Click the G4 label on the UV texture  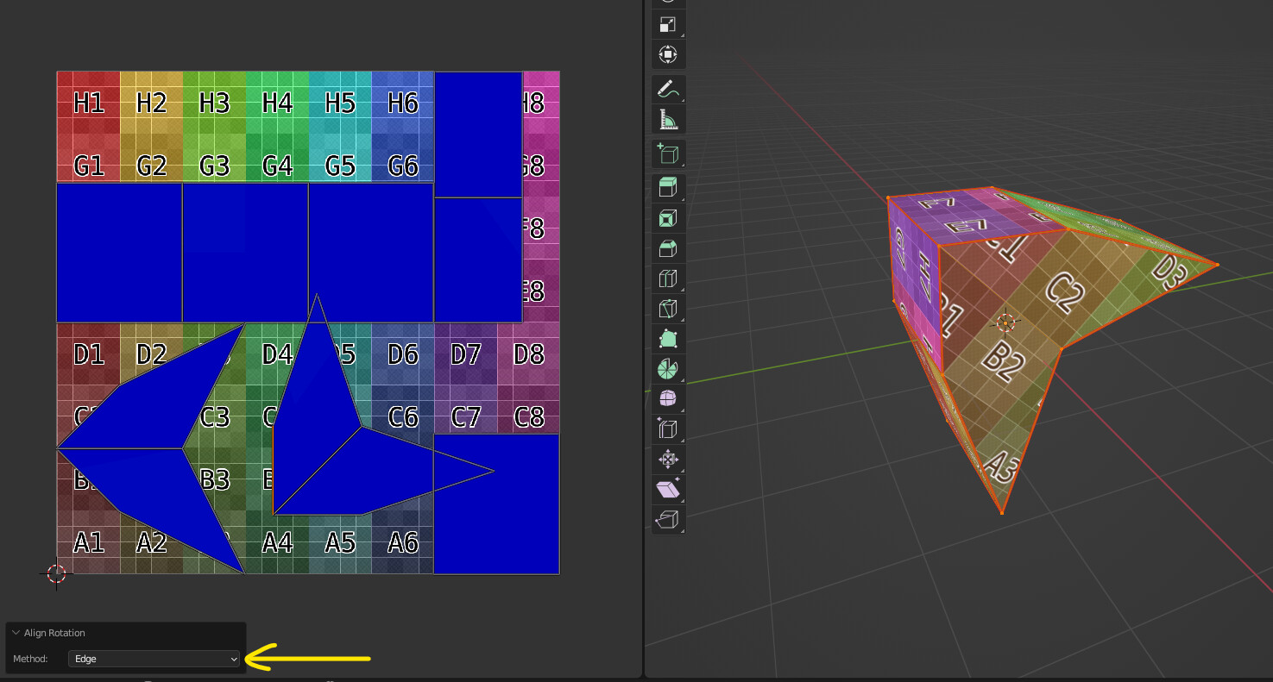277,166
